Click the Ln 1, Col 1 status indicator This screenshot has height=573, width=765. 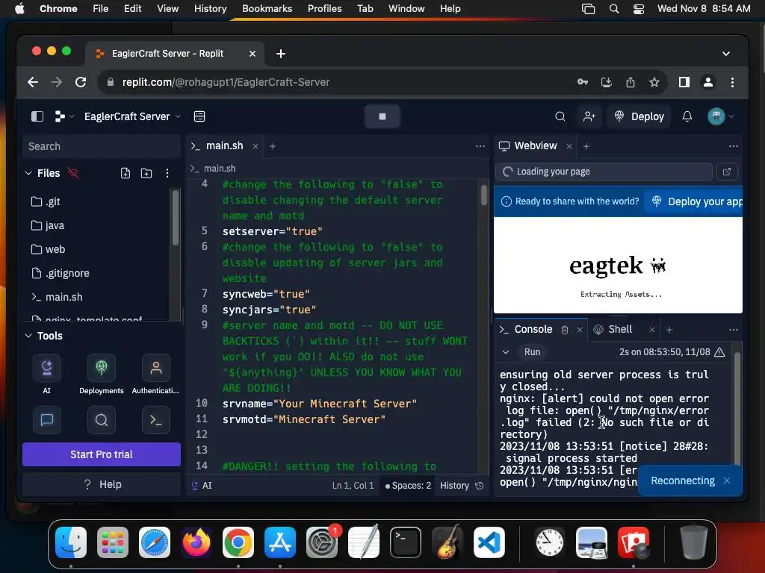[353, 485]
